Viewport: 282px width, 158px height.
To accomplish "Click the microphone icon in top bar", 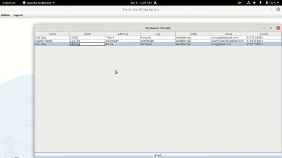I will tap(260, 3).
